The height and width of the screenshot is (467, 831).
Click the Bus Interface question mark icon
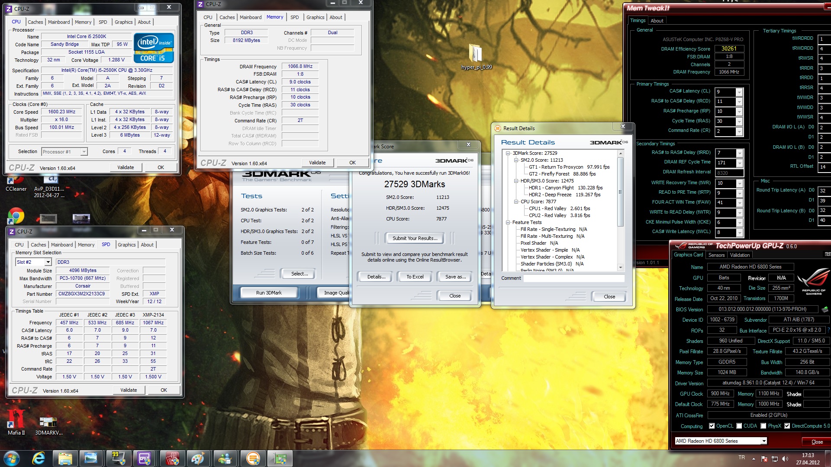(828, 330)
